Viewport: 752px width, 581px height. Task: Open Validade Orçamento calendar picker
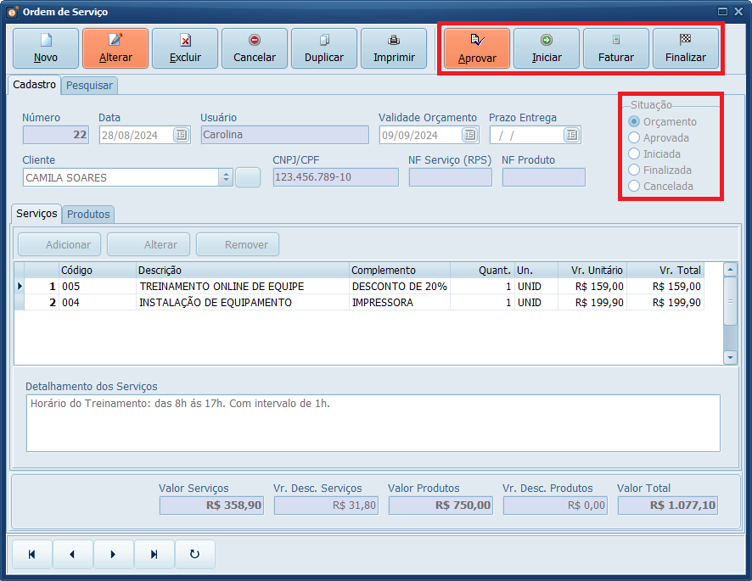click(x=469, y=135)
